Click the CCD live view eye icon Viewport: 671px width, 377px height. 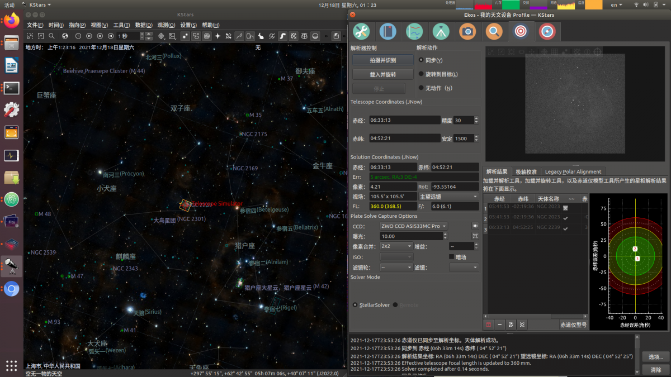pos(475,226)
